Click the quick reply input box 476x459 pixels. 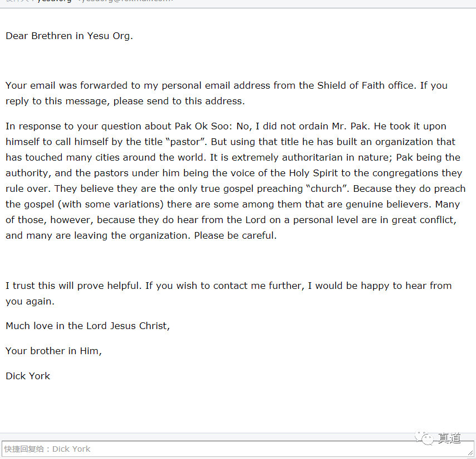(x=234, y=449)
